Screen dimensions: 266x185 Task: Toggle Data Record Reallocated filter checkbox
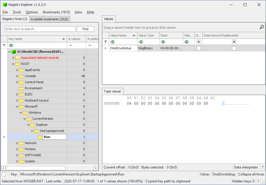pyautogui.click(x=234, y=42)
